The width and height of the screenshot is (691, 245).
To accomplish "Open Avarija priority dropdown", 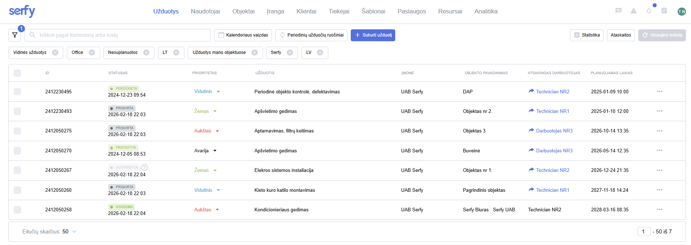I will pyautogui.click(x=215, y=151).
